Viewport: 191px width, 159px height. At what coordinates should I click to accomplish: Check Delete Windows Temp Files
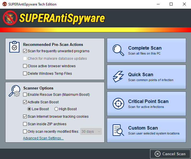tap(25, 74)
